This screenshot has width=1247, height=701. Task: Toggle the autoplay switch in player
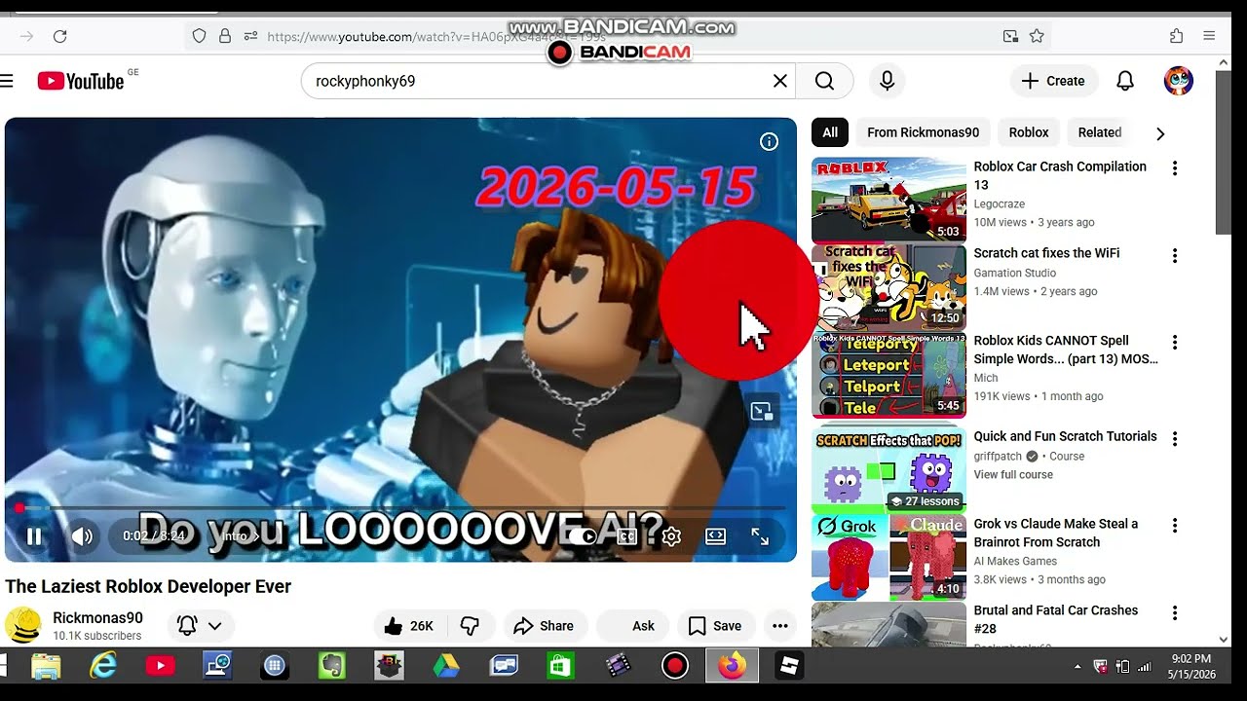pos(582,536)
